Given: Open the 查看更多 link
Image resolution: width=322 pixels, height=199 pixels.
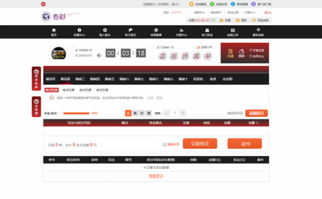Looking at the screenshot, I should click(156, 176).
